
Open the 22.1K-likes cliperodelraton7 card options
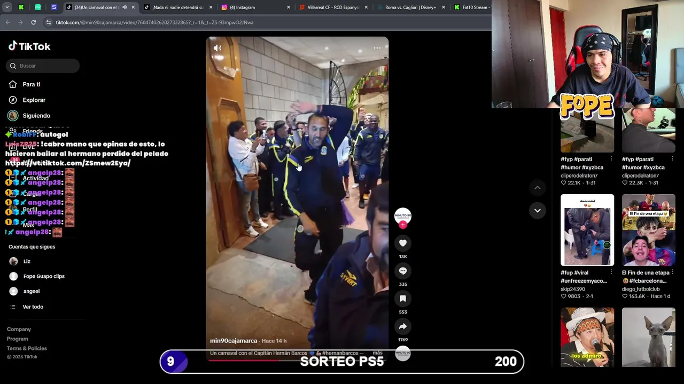click(611, 159)
